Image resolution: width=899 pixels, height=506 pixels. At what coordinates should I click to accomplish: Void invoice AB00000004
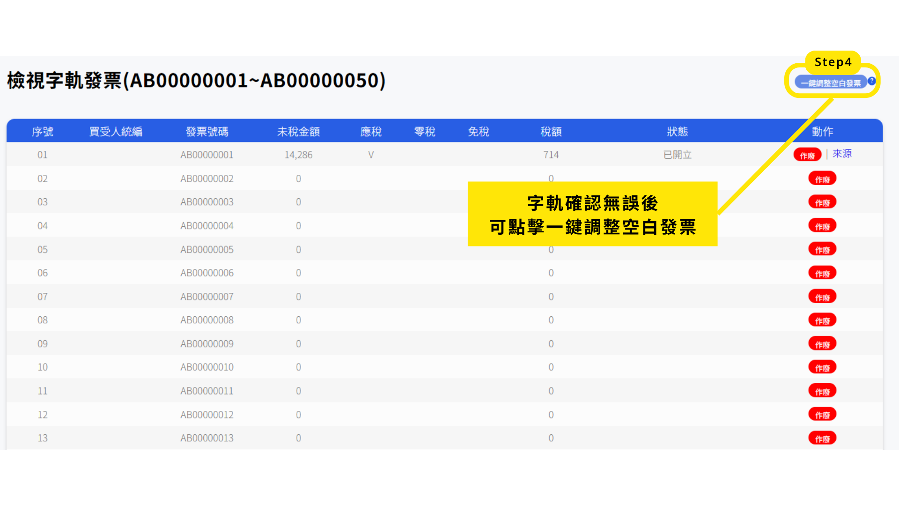point(822,226)
